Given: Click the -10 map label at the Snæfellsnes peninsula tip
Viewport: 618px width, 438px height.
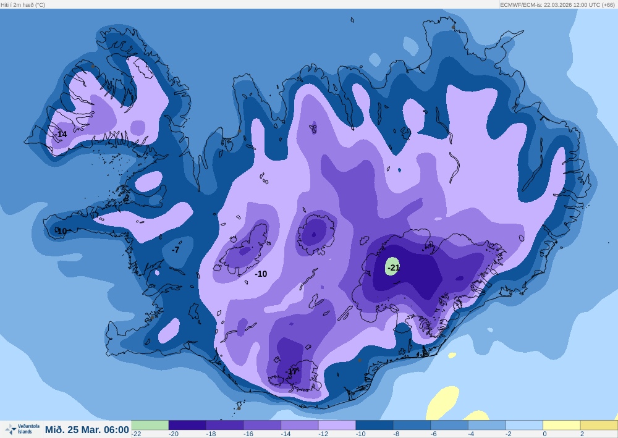Looking at the screenshot, I should point(61,231).
